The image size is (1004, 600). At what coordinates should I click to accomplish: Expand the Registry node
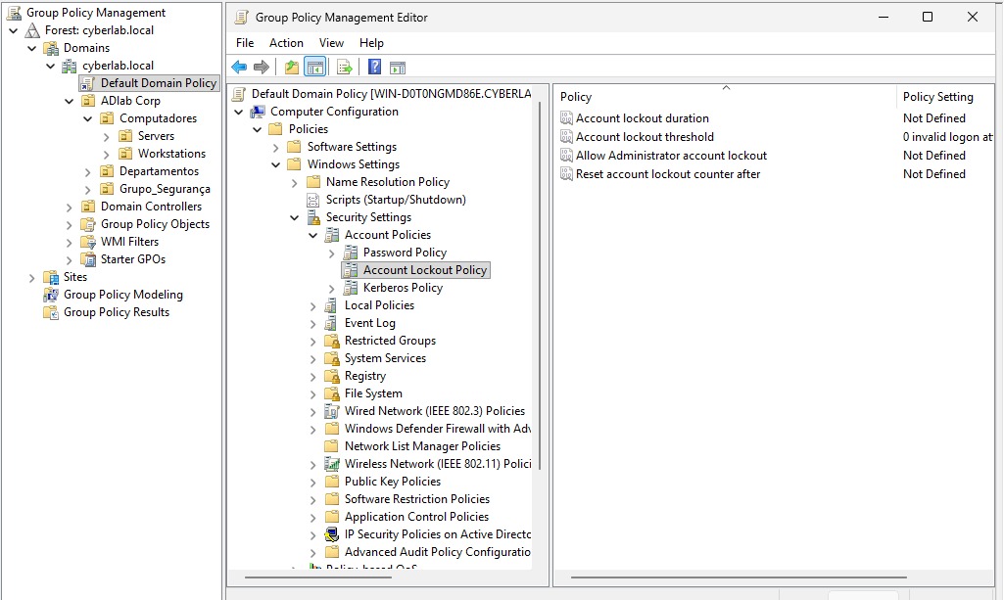click(313, 377)
